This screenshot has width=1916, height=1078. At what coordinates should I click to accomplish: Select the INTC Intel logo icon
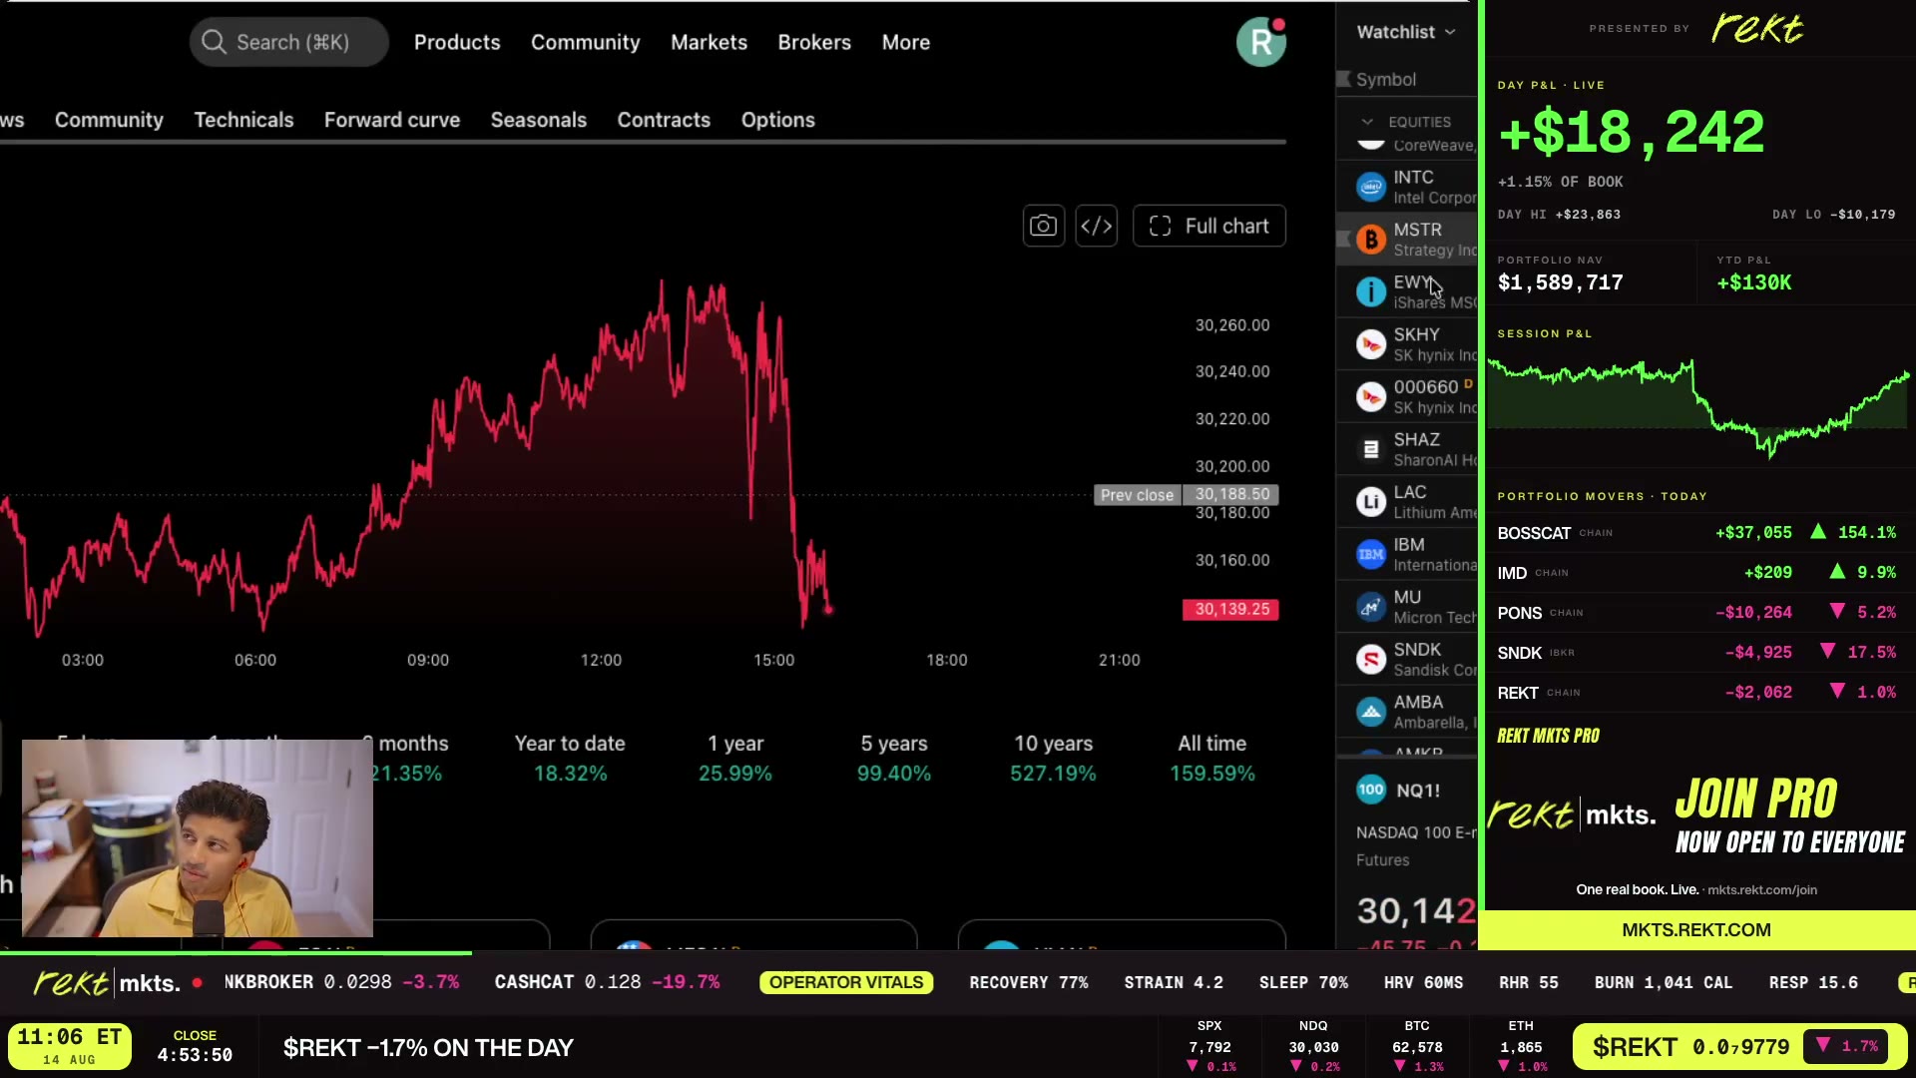click(1371, 187)
